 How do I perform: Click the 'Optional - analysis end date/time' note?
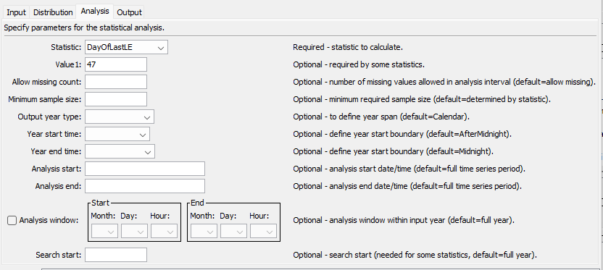point(407,186)
